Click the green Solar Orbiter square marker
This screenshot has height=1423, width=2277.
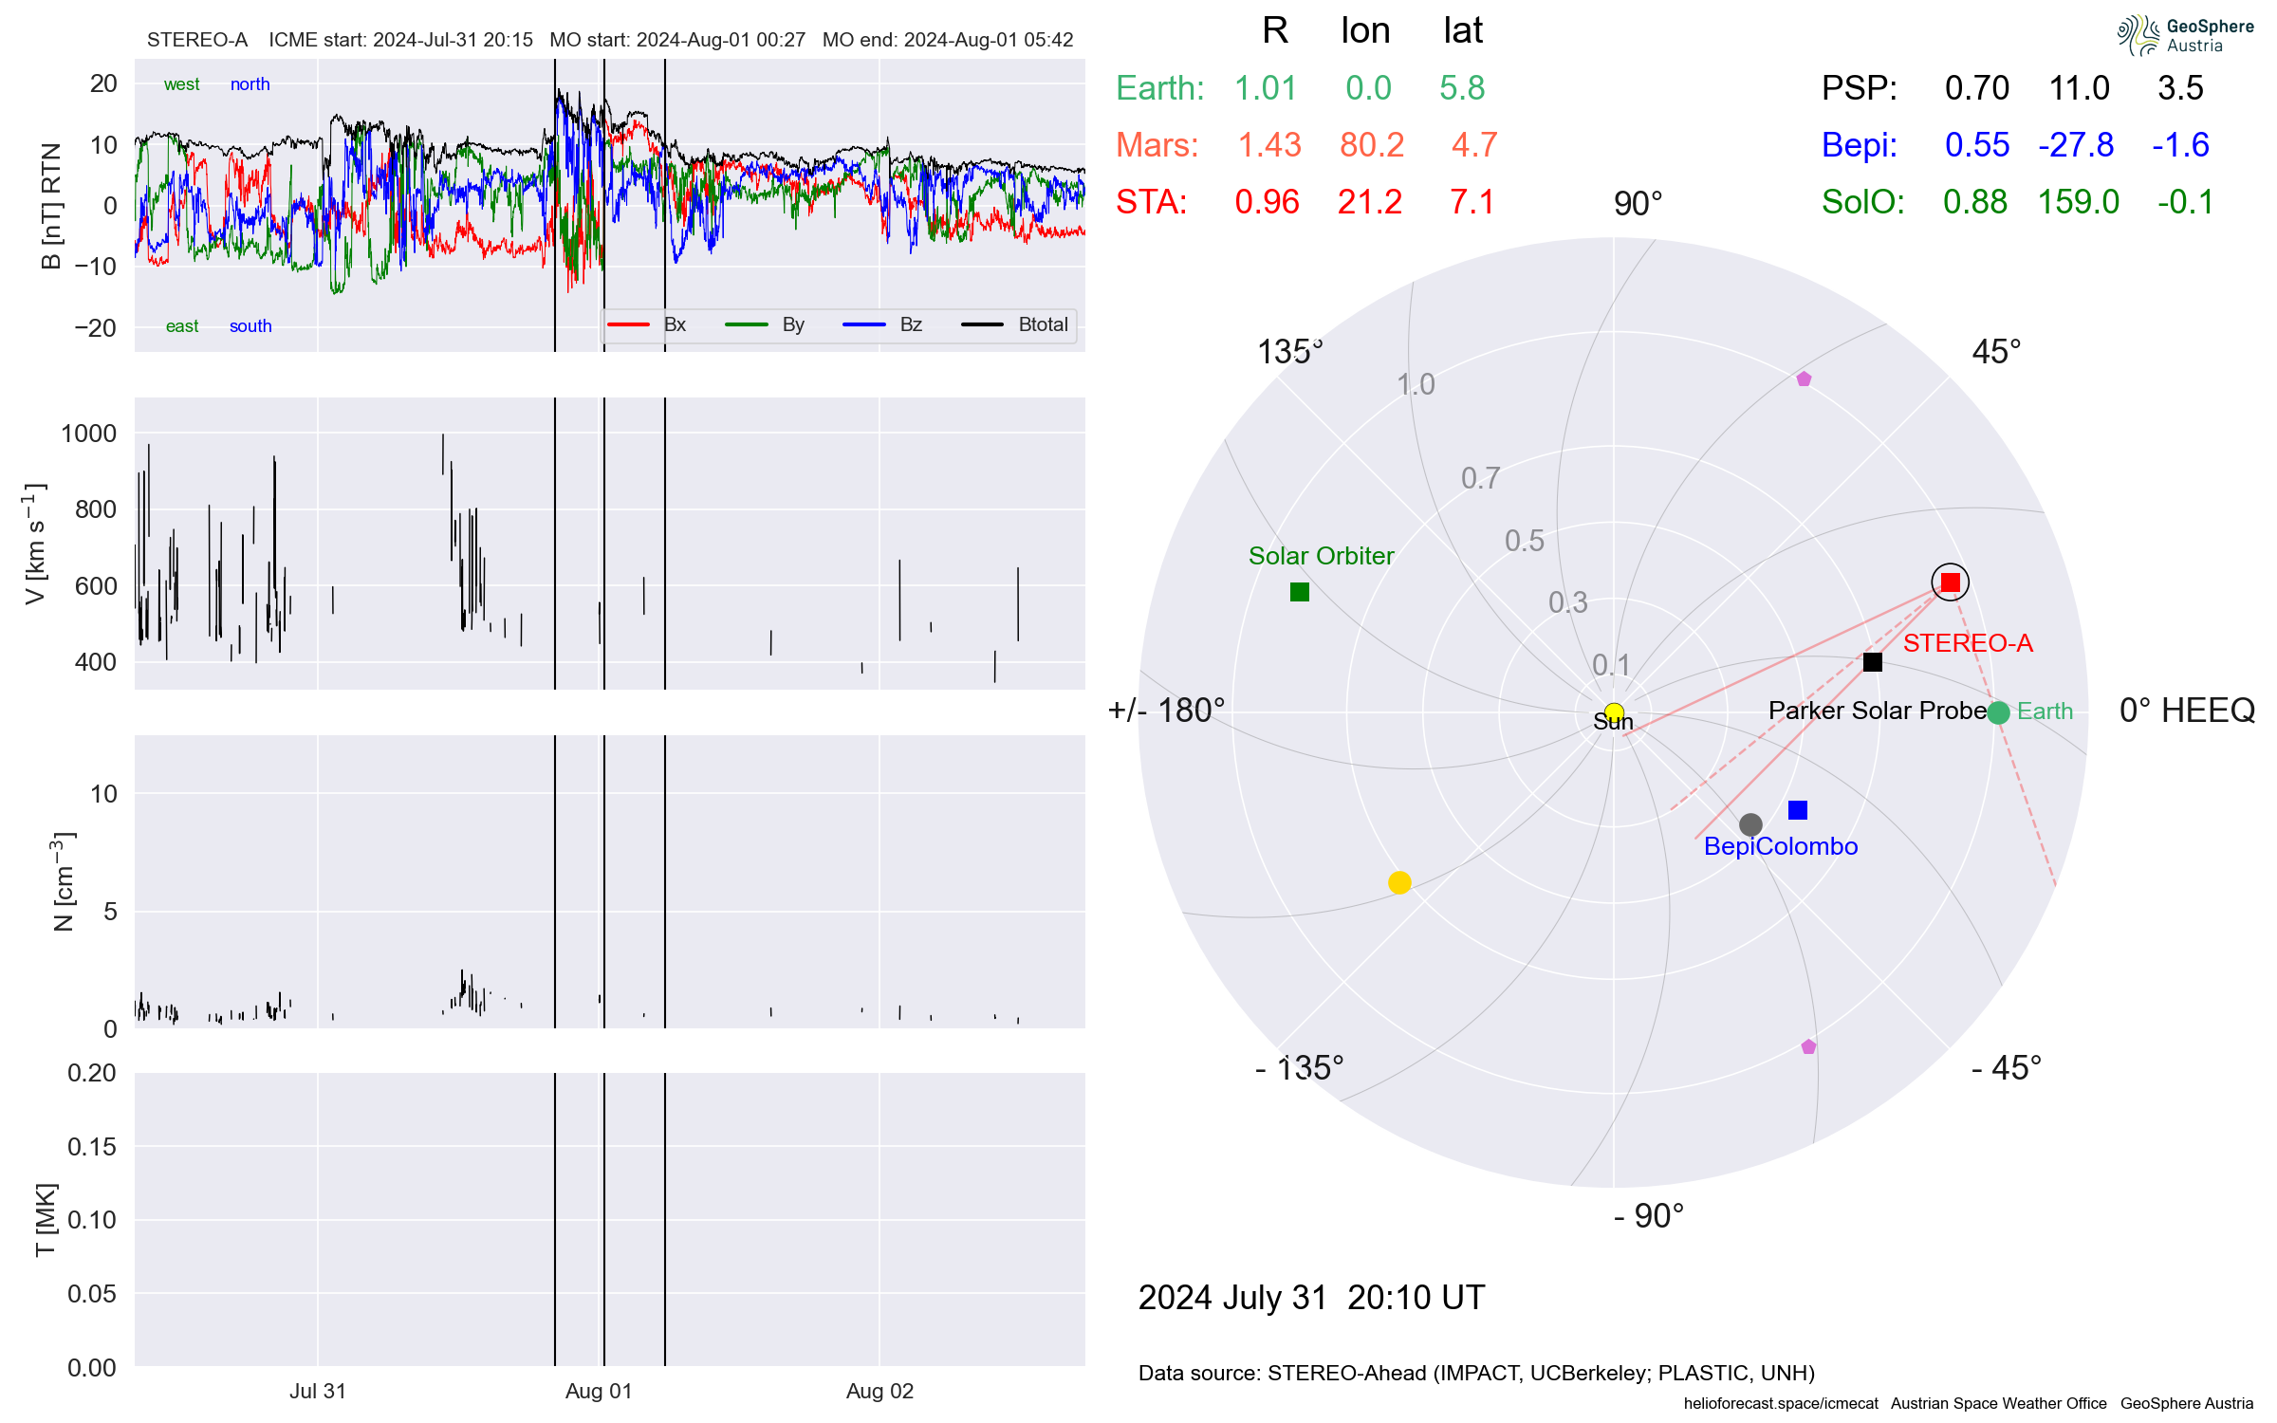coord(1300,592)
